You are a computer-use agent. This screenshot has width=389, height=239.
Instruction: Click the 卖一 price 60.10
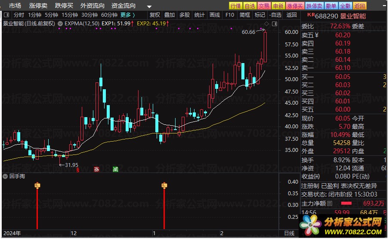click(x=343, y=68)
